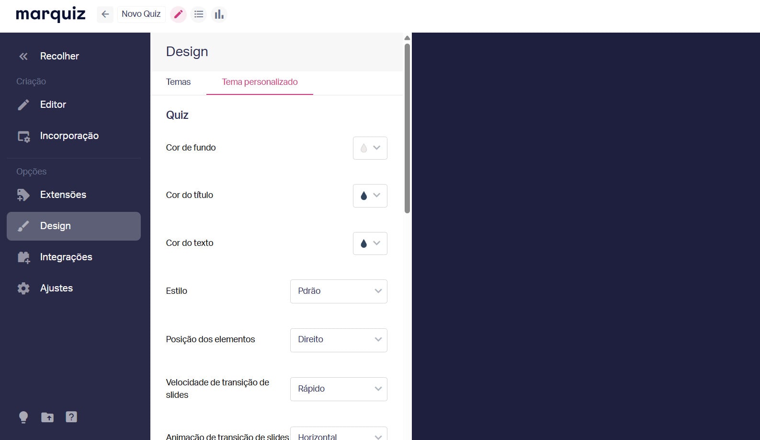Open the bar chart statistics icon
The width and height of the screenshot is (760, 440).
click(x=219, y=14)
